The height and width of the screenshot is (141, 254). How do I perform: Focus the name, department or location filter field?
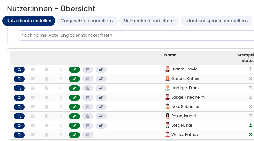(133, 35)
